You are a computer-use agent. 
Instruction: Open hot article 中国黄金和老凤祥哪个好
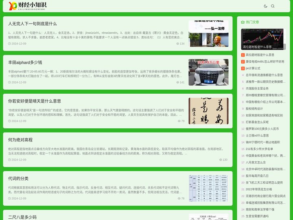point(265,156)
